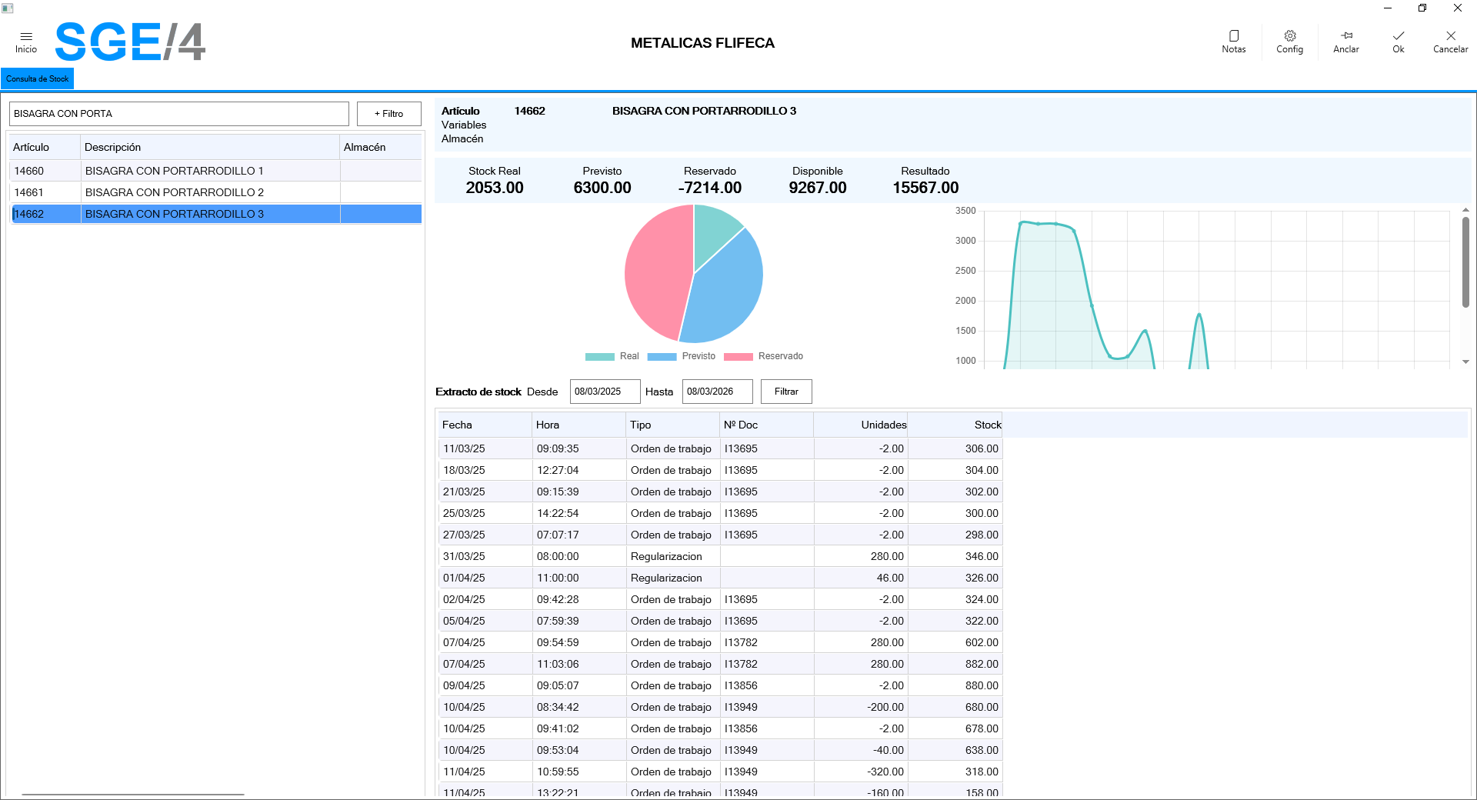Click the Desde date field
This screenshot has height=800, width=1477.
click(604, 392)
